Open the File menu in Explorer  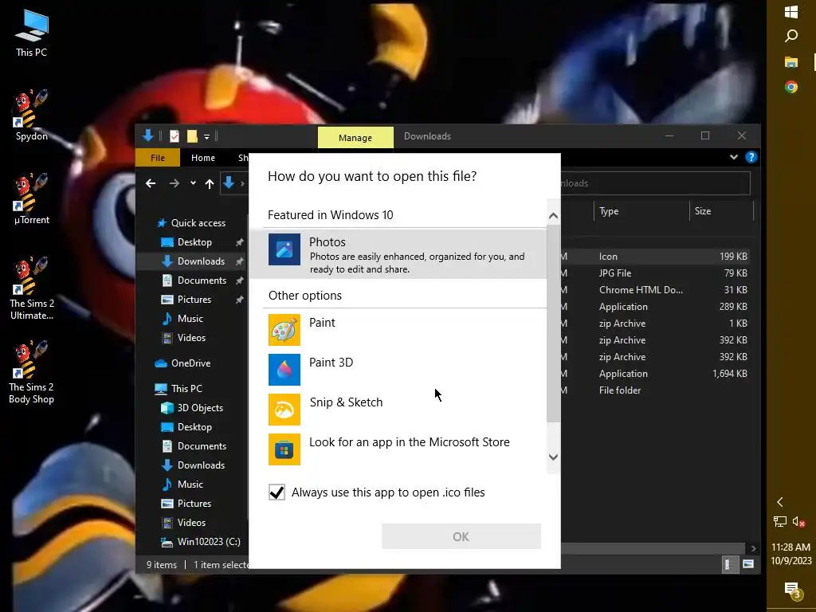(158, 158)
